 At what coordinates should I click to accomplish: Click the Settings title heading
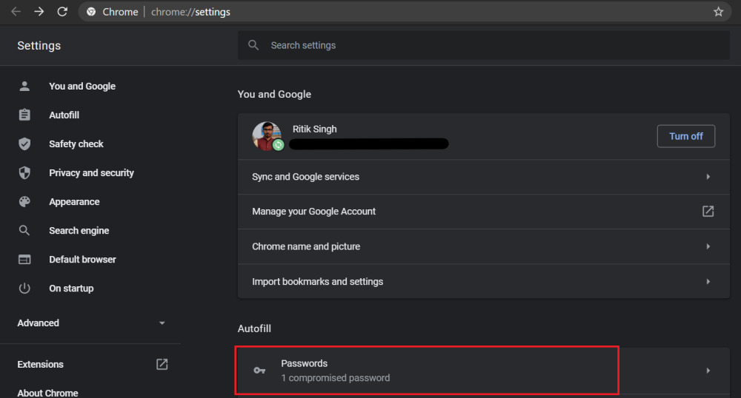(39, 46)
